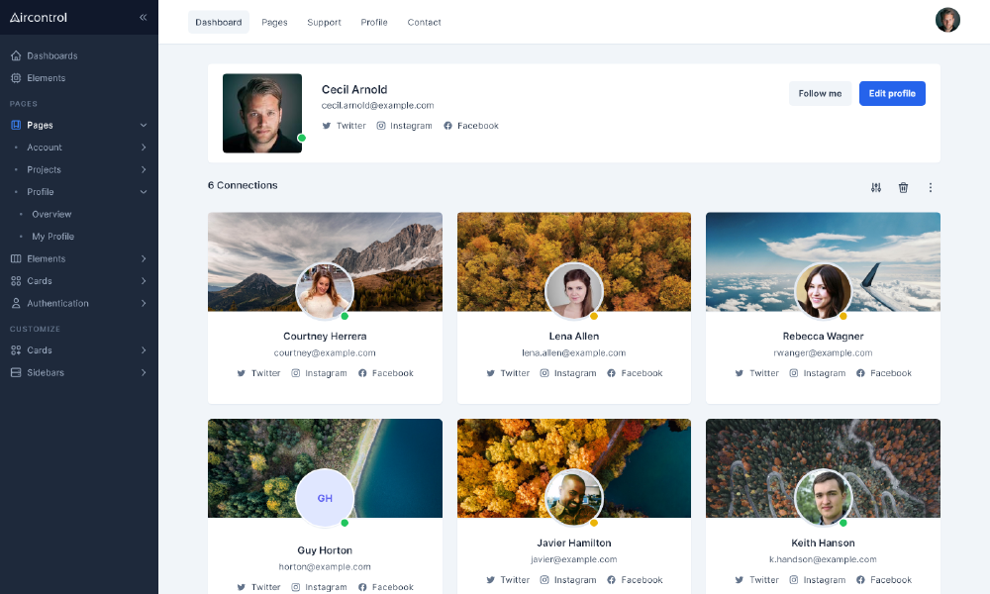This screenshot has width=990, height=594.
Task: Select the Dashboards icon in the sidebar
Action: [14, 55]
